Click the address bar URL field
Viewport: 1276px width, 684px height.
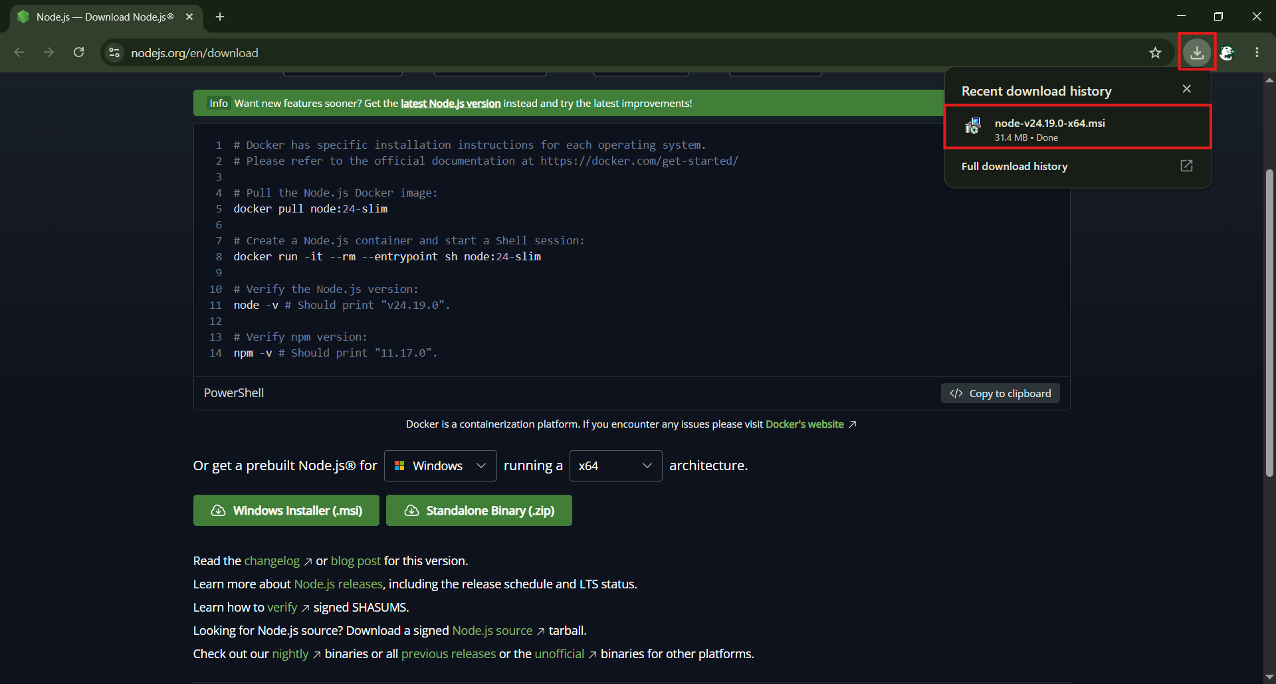(631, 52)
